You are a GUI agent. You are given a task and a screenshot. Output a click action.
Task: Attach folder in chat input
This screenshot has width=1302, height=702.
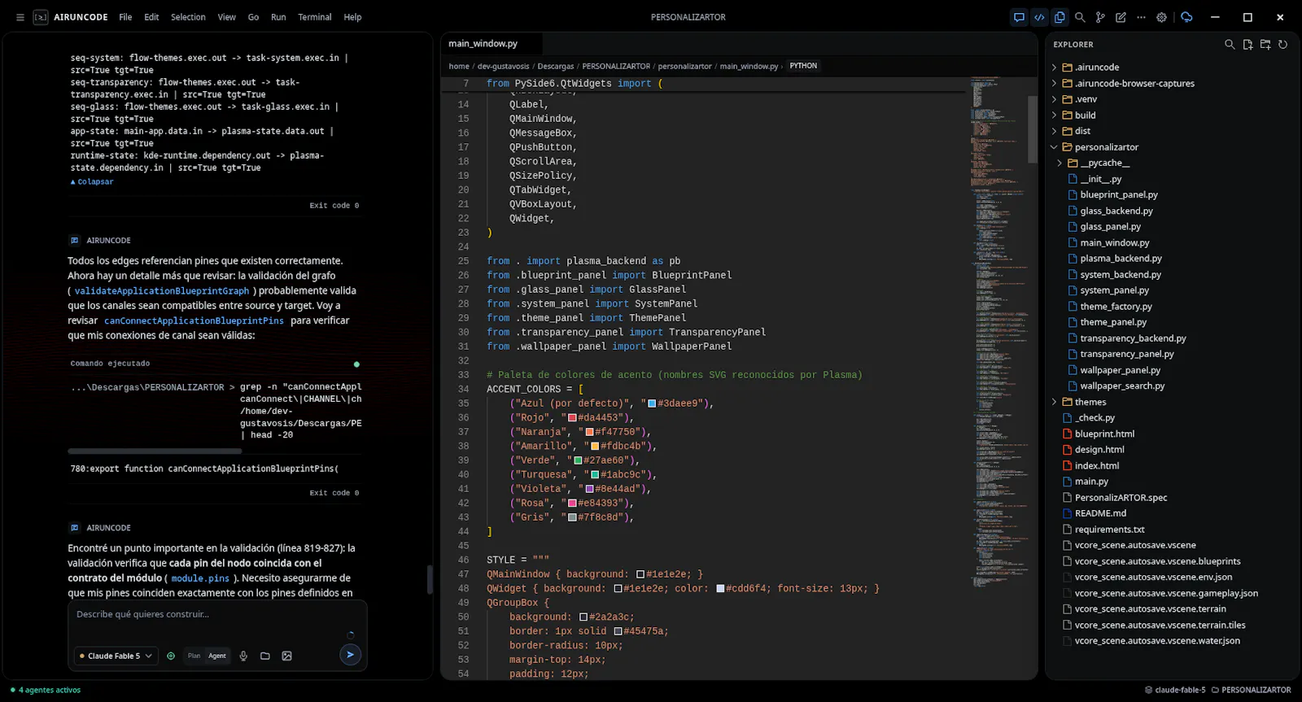[x=265, y=656]
